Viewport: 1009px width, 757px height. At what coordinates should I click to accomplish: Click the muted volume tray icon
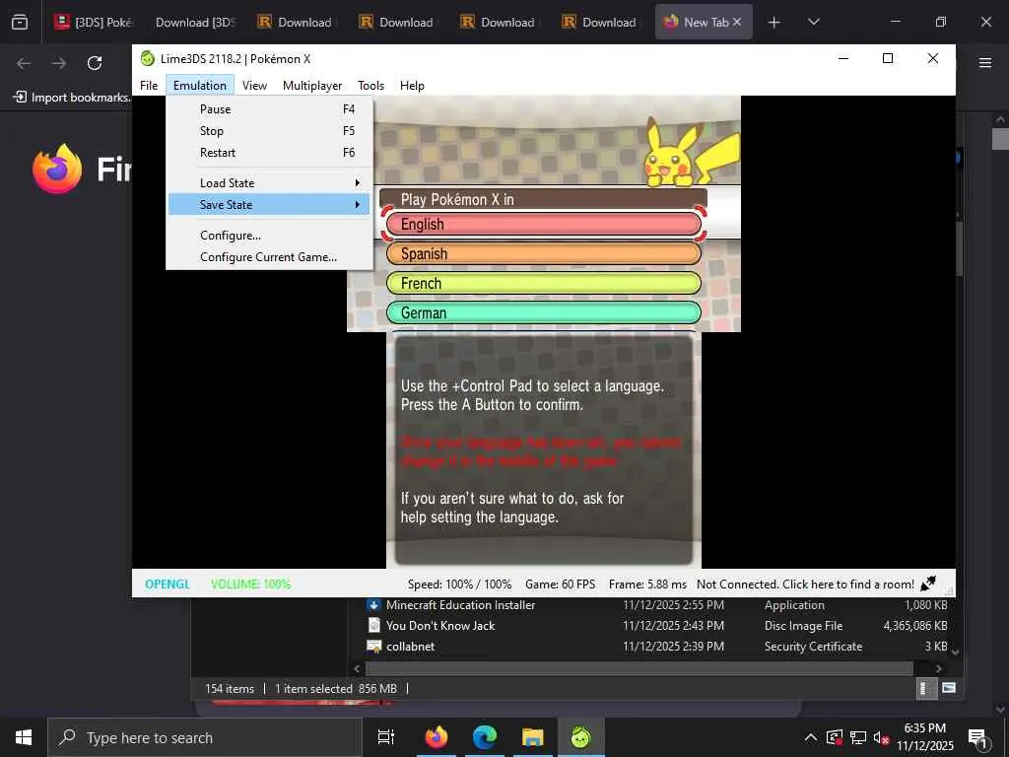(881, 737)
